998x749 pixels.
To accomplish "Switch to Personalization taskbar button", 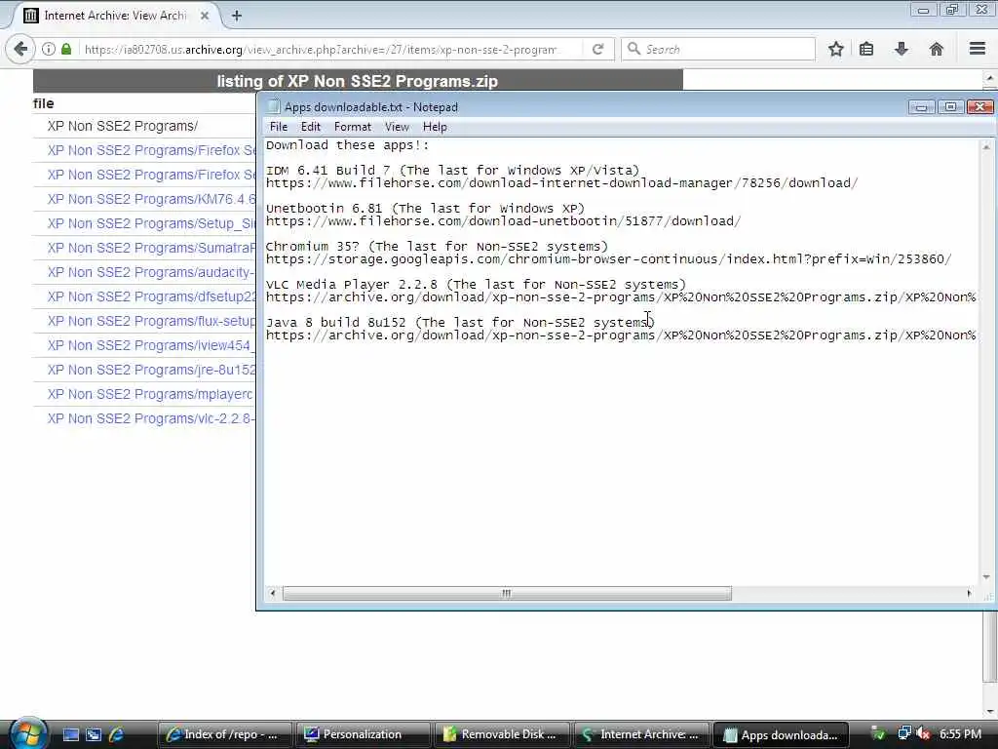I will tap(363, 734).
